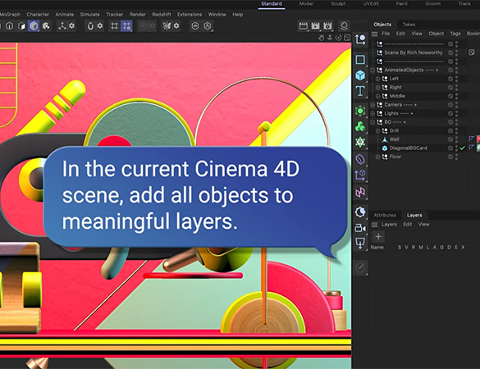Open symmetry settings gear icon
Image resolution: width=480 pixels, height=369 pixels.
click(176, 26)
